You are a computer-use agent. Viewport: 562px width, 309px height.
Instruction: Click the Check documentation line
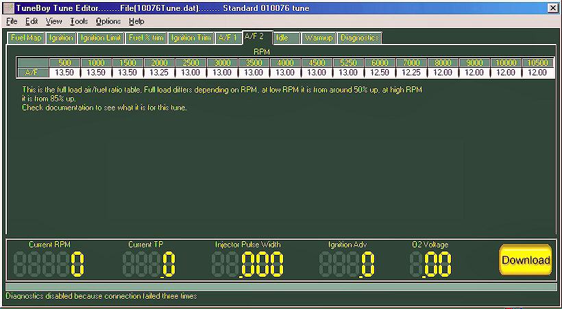click(x=104, y=108)
